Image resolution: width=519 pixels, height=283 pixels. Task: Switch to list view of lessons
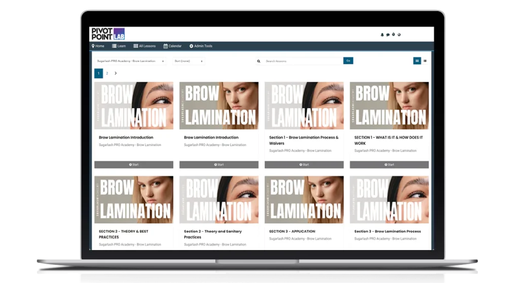click(x=425, y=61)
